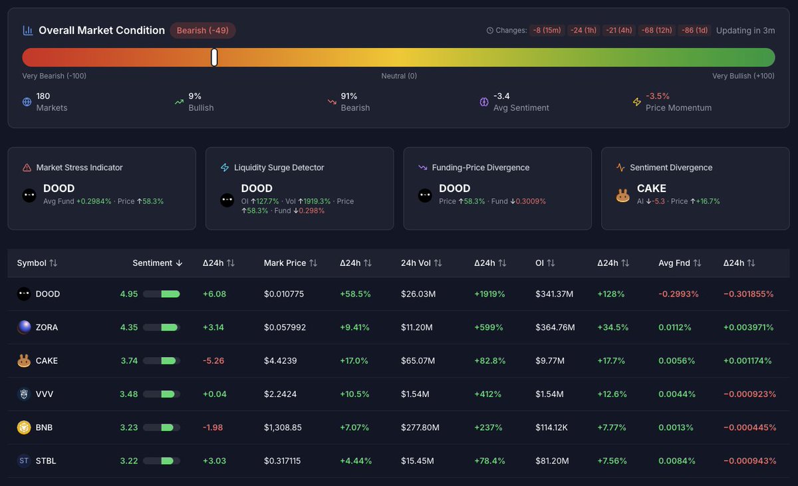This screenshot has height=486, width=798.
Task: Sort by Δ24h next to 24h Vol
Action: pyautogui.click(x=490, y=263)
